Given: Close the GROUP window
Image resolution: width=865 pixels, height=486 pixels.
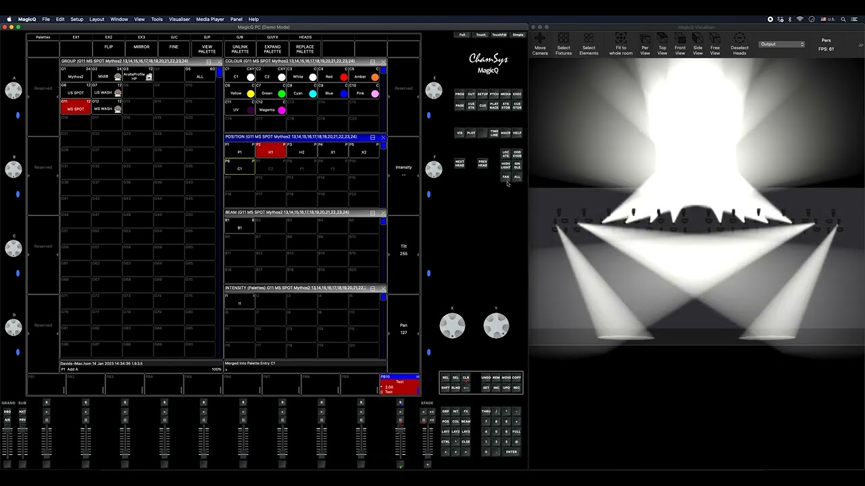Looking at the screenshot, I should 219,61.
